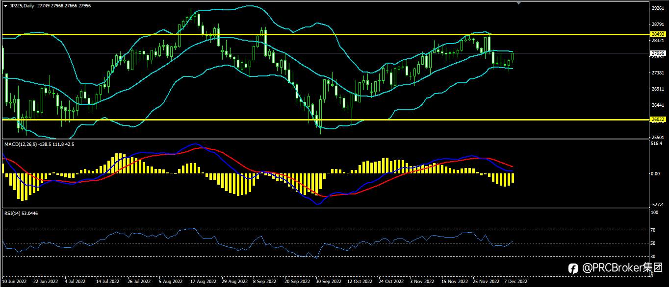This screenshot has width=670, height=287.
Task: Click the 15 Nov 2022 date label
Action: [454, 282]
